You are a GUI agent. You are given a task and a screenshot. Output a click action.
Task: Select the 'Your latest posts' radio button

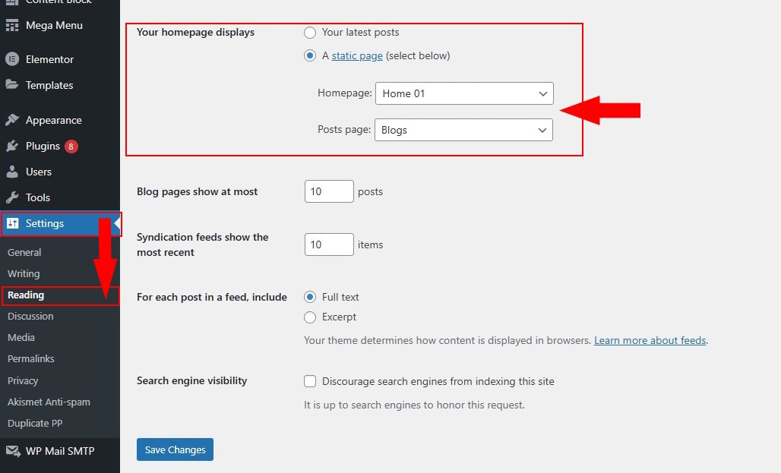310,33
